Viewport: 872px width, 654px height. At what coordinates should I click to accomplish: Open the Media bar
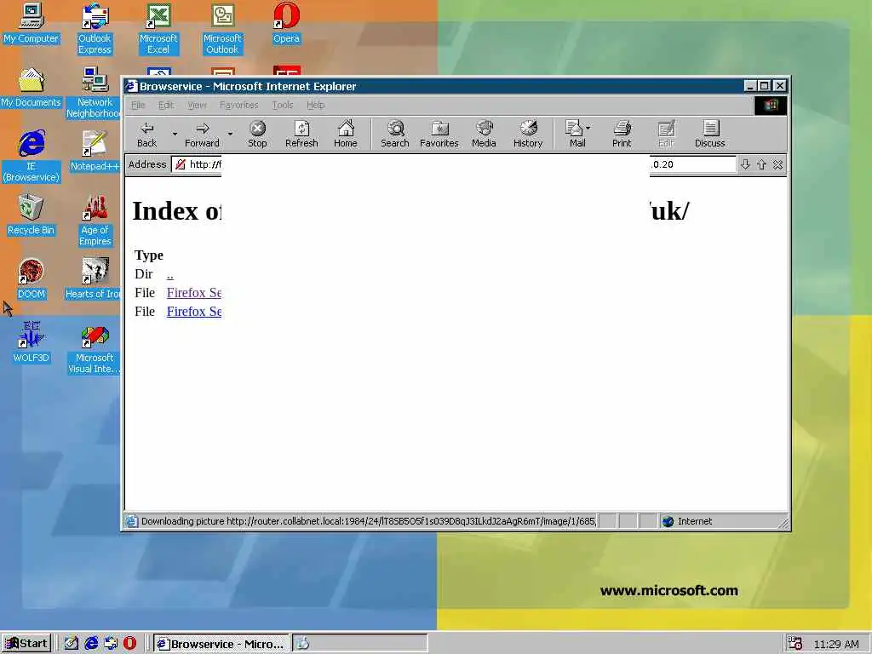tap(484, 135)
